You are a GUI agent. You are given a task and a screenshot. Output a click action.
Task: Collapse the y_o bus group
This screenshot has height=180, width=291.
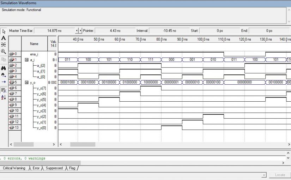coord(26,82)
